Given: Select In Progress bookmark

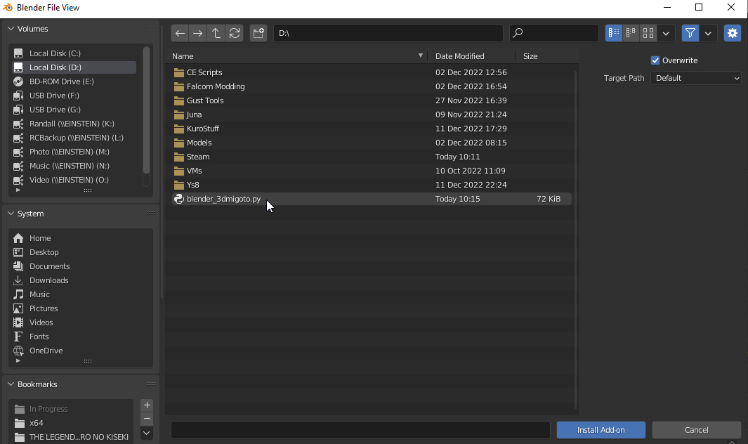Looking at the screenshot, I should point(72,409).
